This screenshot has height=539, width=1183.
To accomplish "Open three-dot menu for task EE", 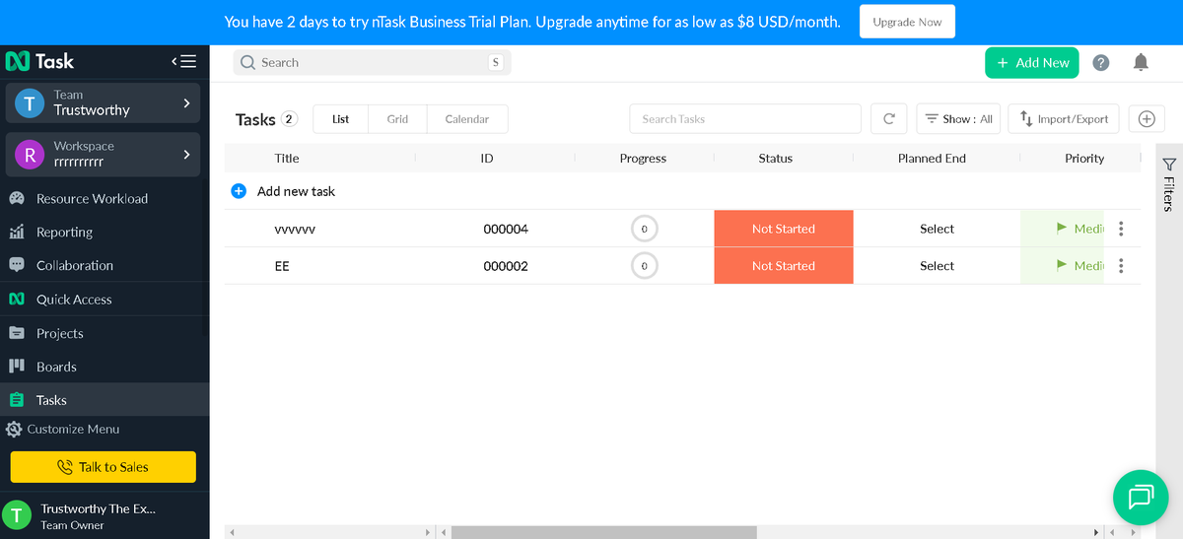I will tap(1121, 266).
